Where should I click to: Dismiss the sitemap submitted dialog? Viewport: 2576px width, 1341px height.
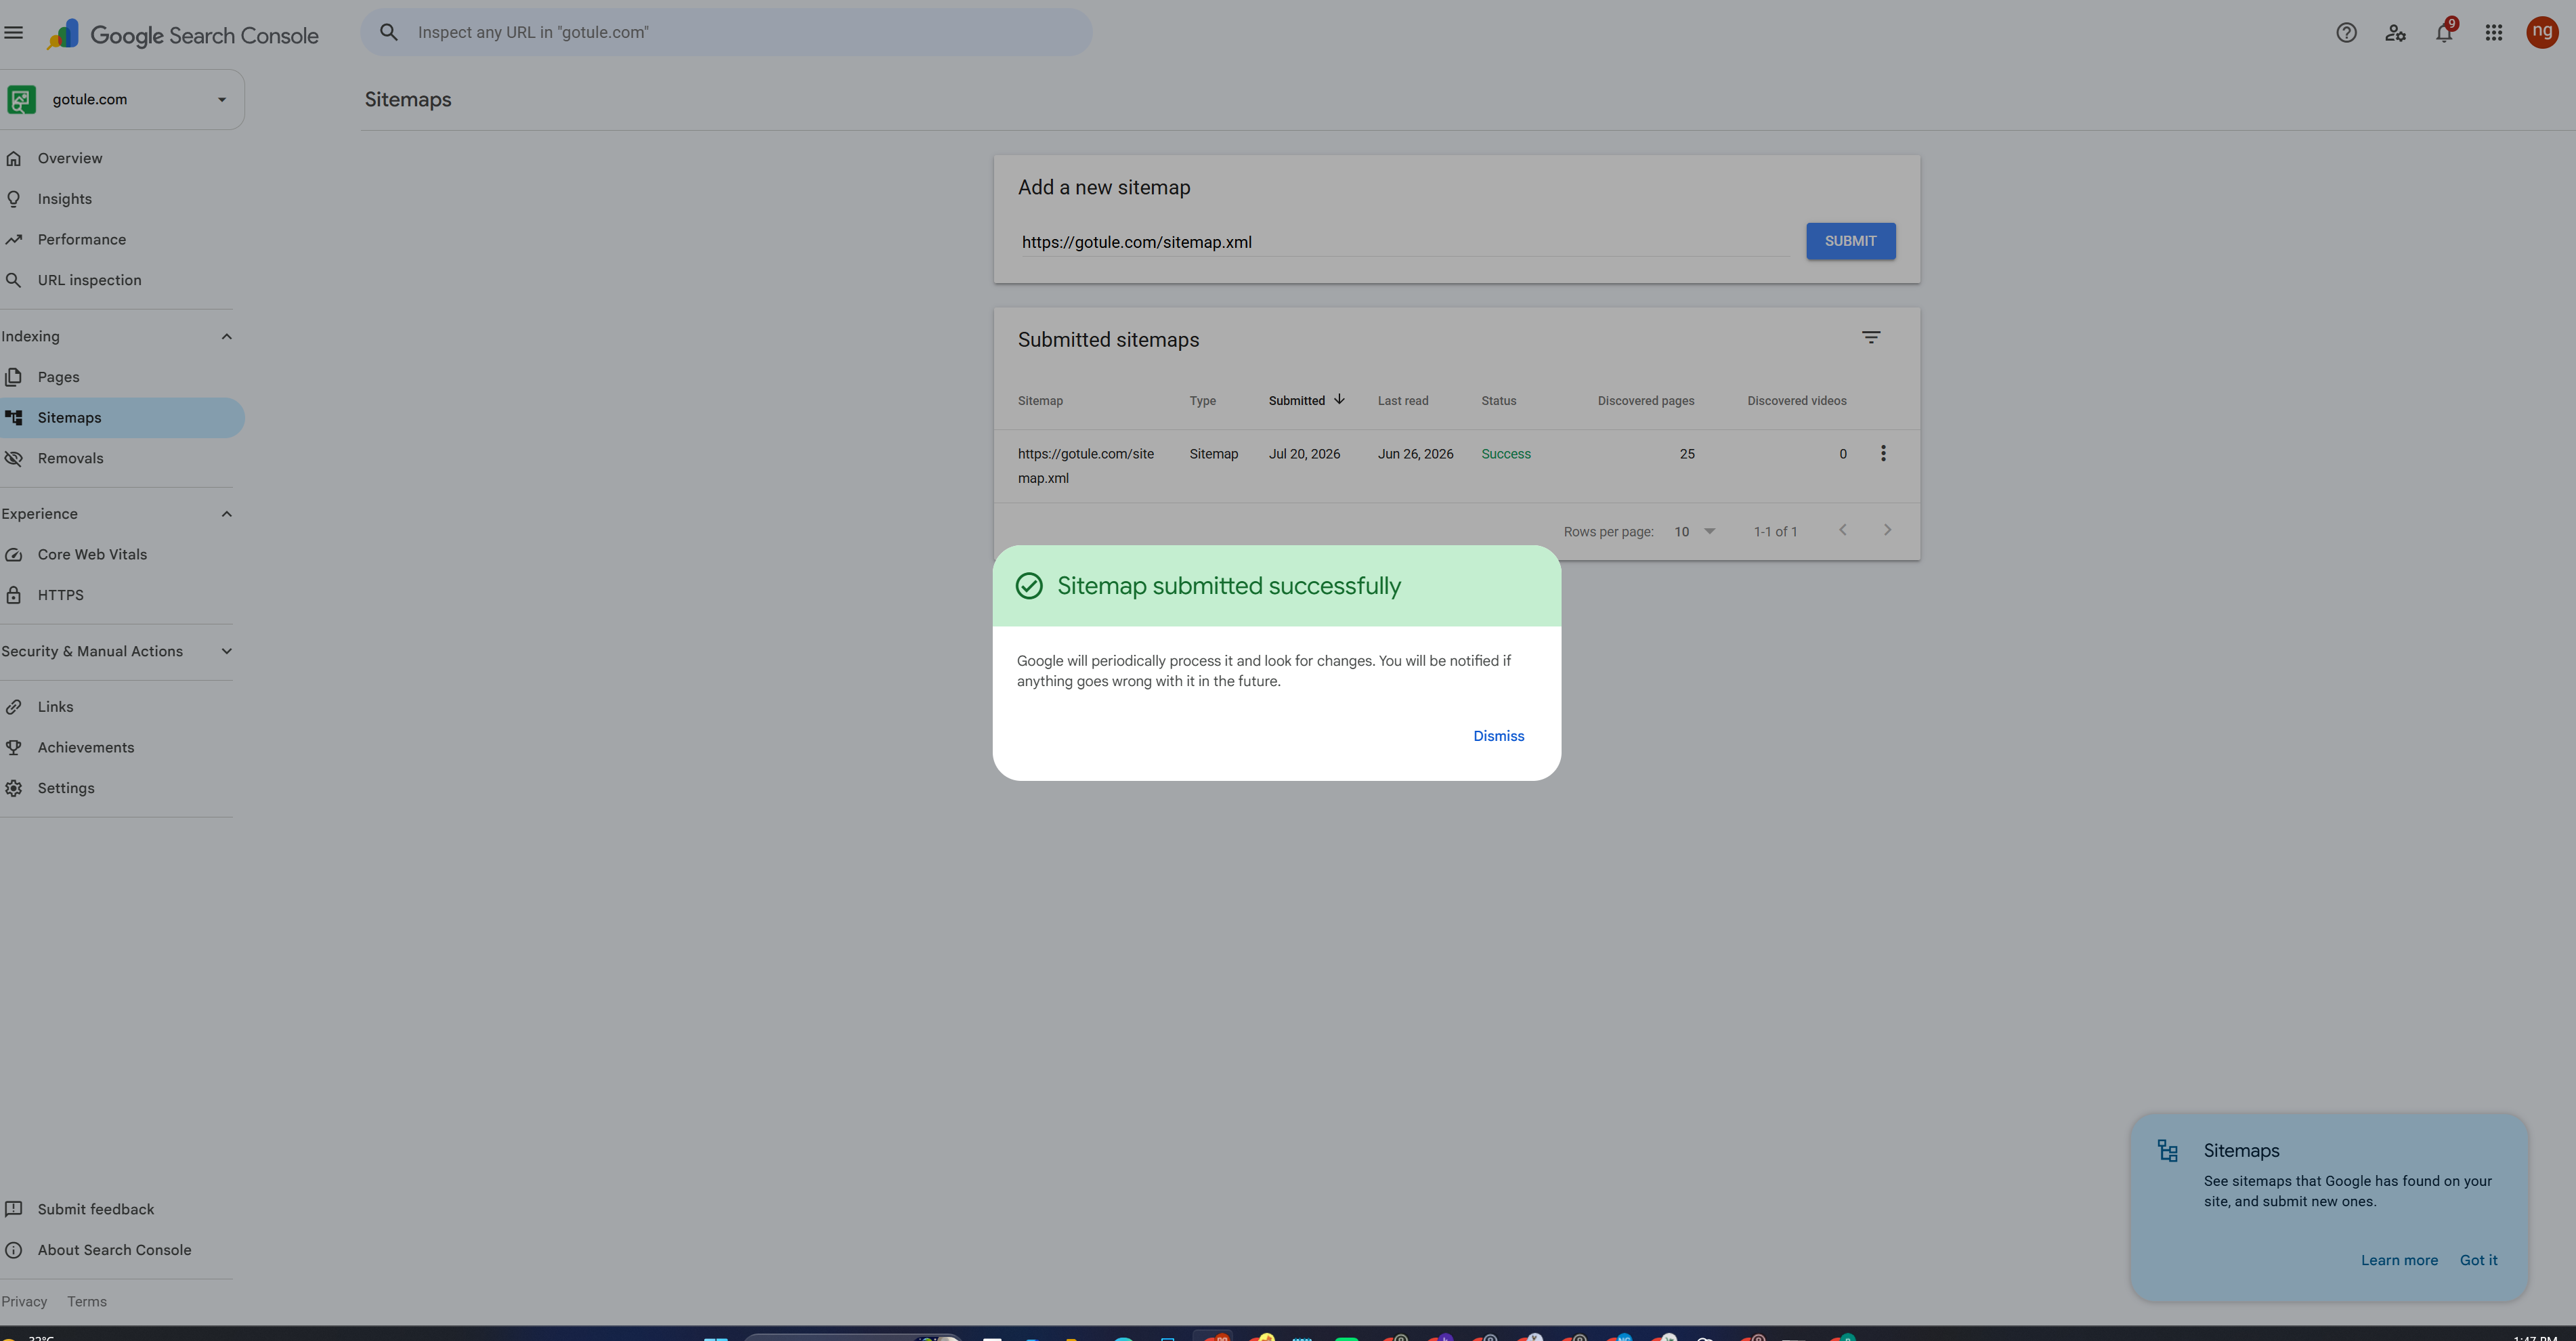pyautogui.click(x=1498, y=736)
